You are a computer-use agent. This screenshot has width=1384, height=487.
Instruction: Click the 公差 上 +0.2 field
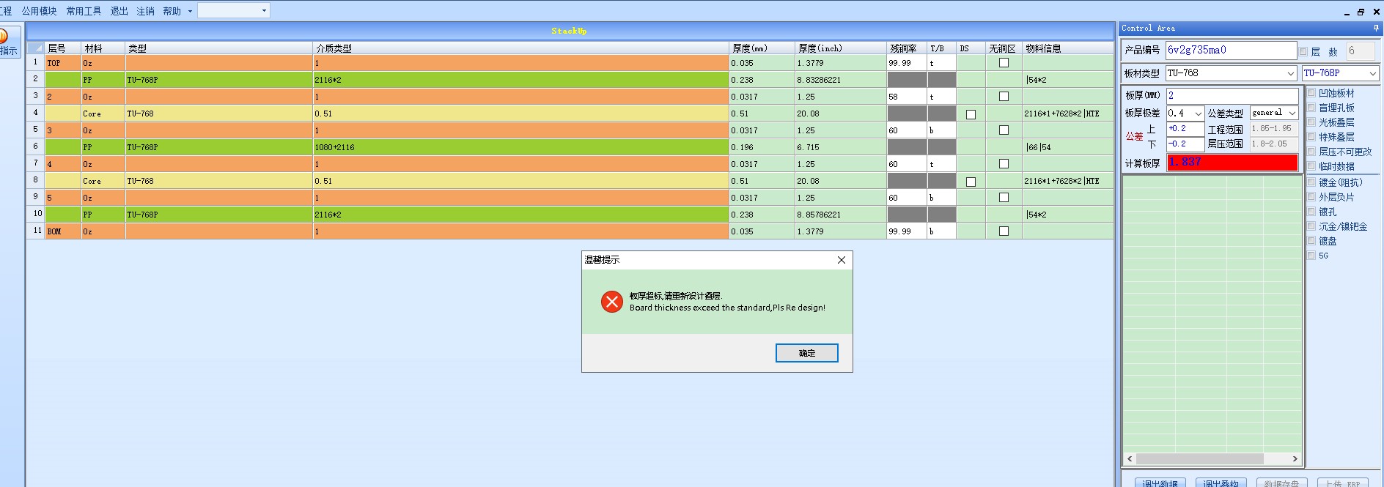pos(1185,129)
